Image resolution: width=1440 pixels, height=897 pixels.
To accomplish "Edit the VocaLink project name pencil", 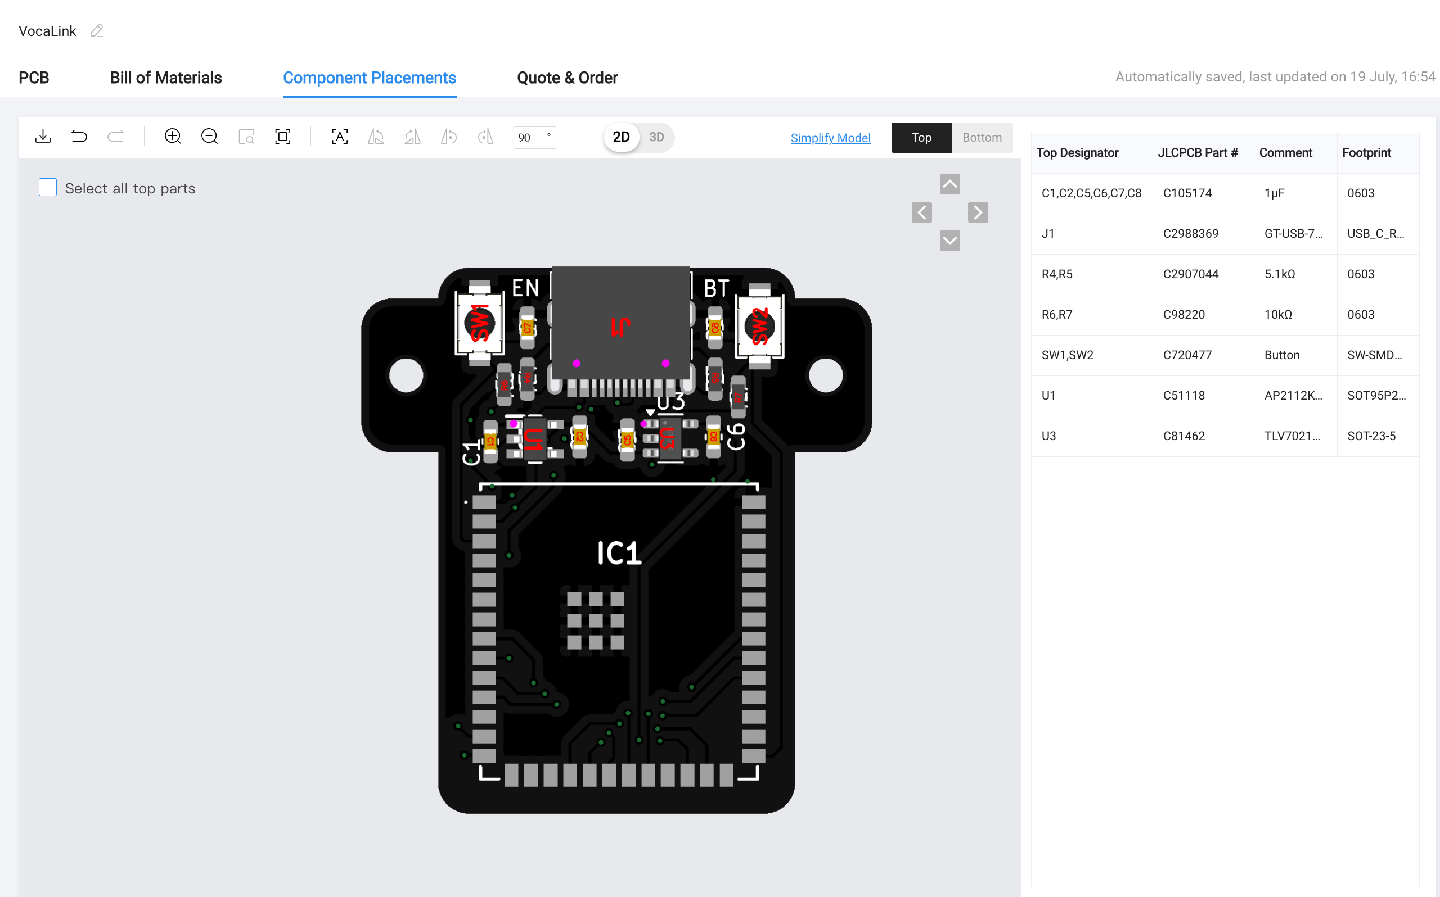I will coord(97,31).
